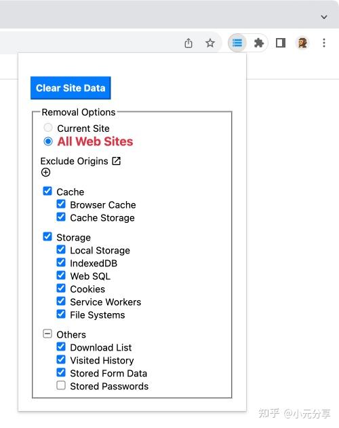Toggle the browser side panel icon
The height and width of the screenshot is (428, 339).
281,43
